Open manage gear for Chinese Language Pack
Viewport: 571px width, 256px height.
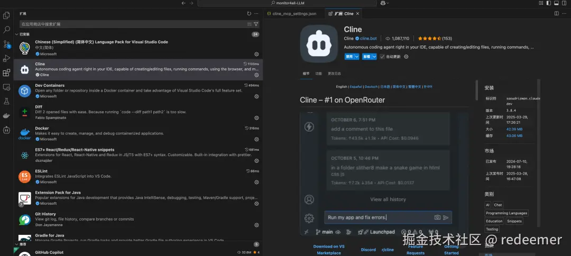coord(256,54)
